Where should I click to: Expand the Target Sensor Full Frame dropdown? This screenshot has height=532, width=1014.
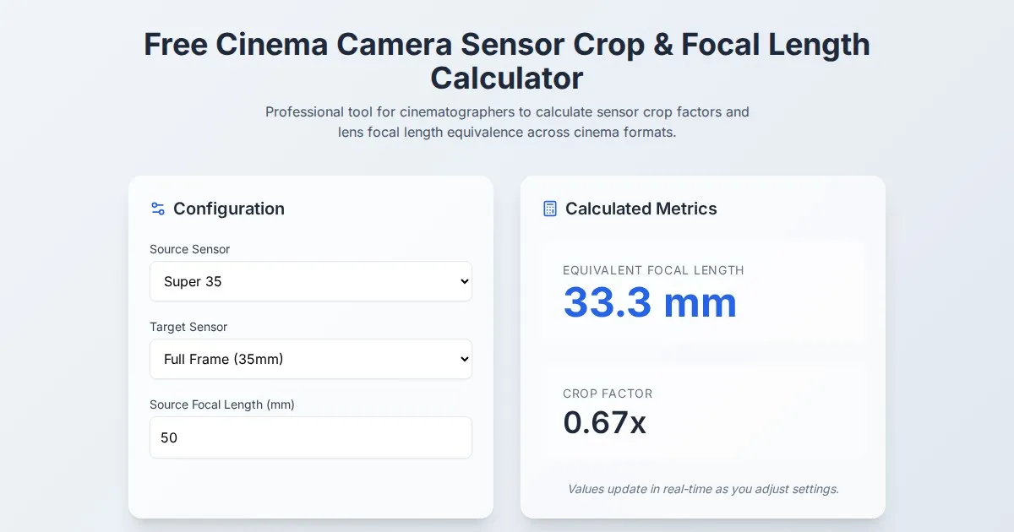310,359
